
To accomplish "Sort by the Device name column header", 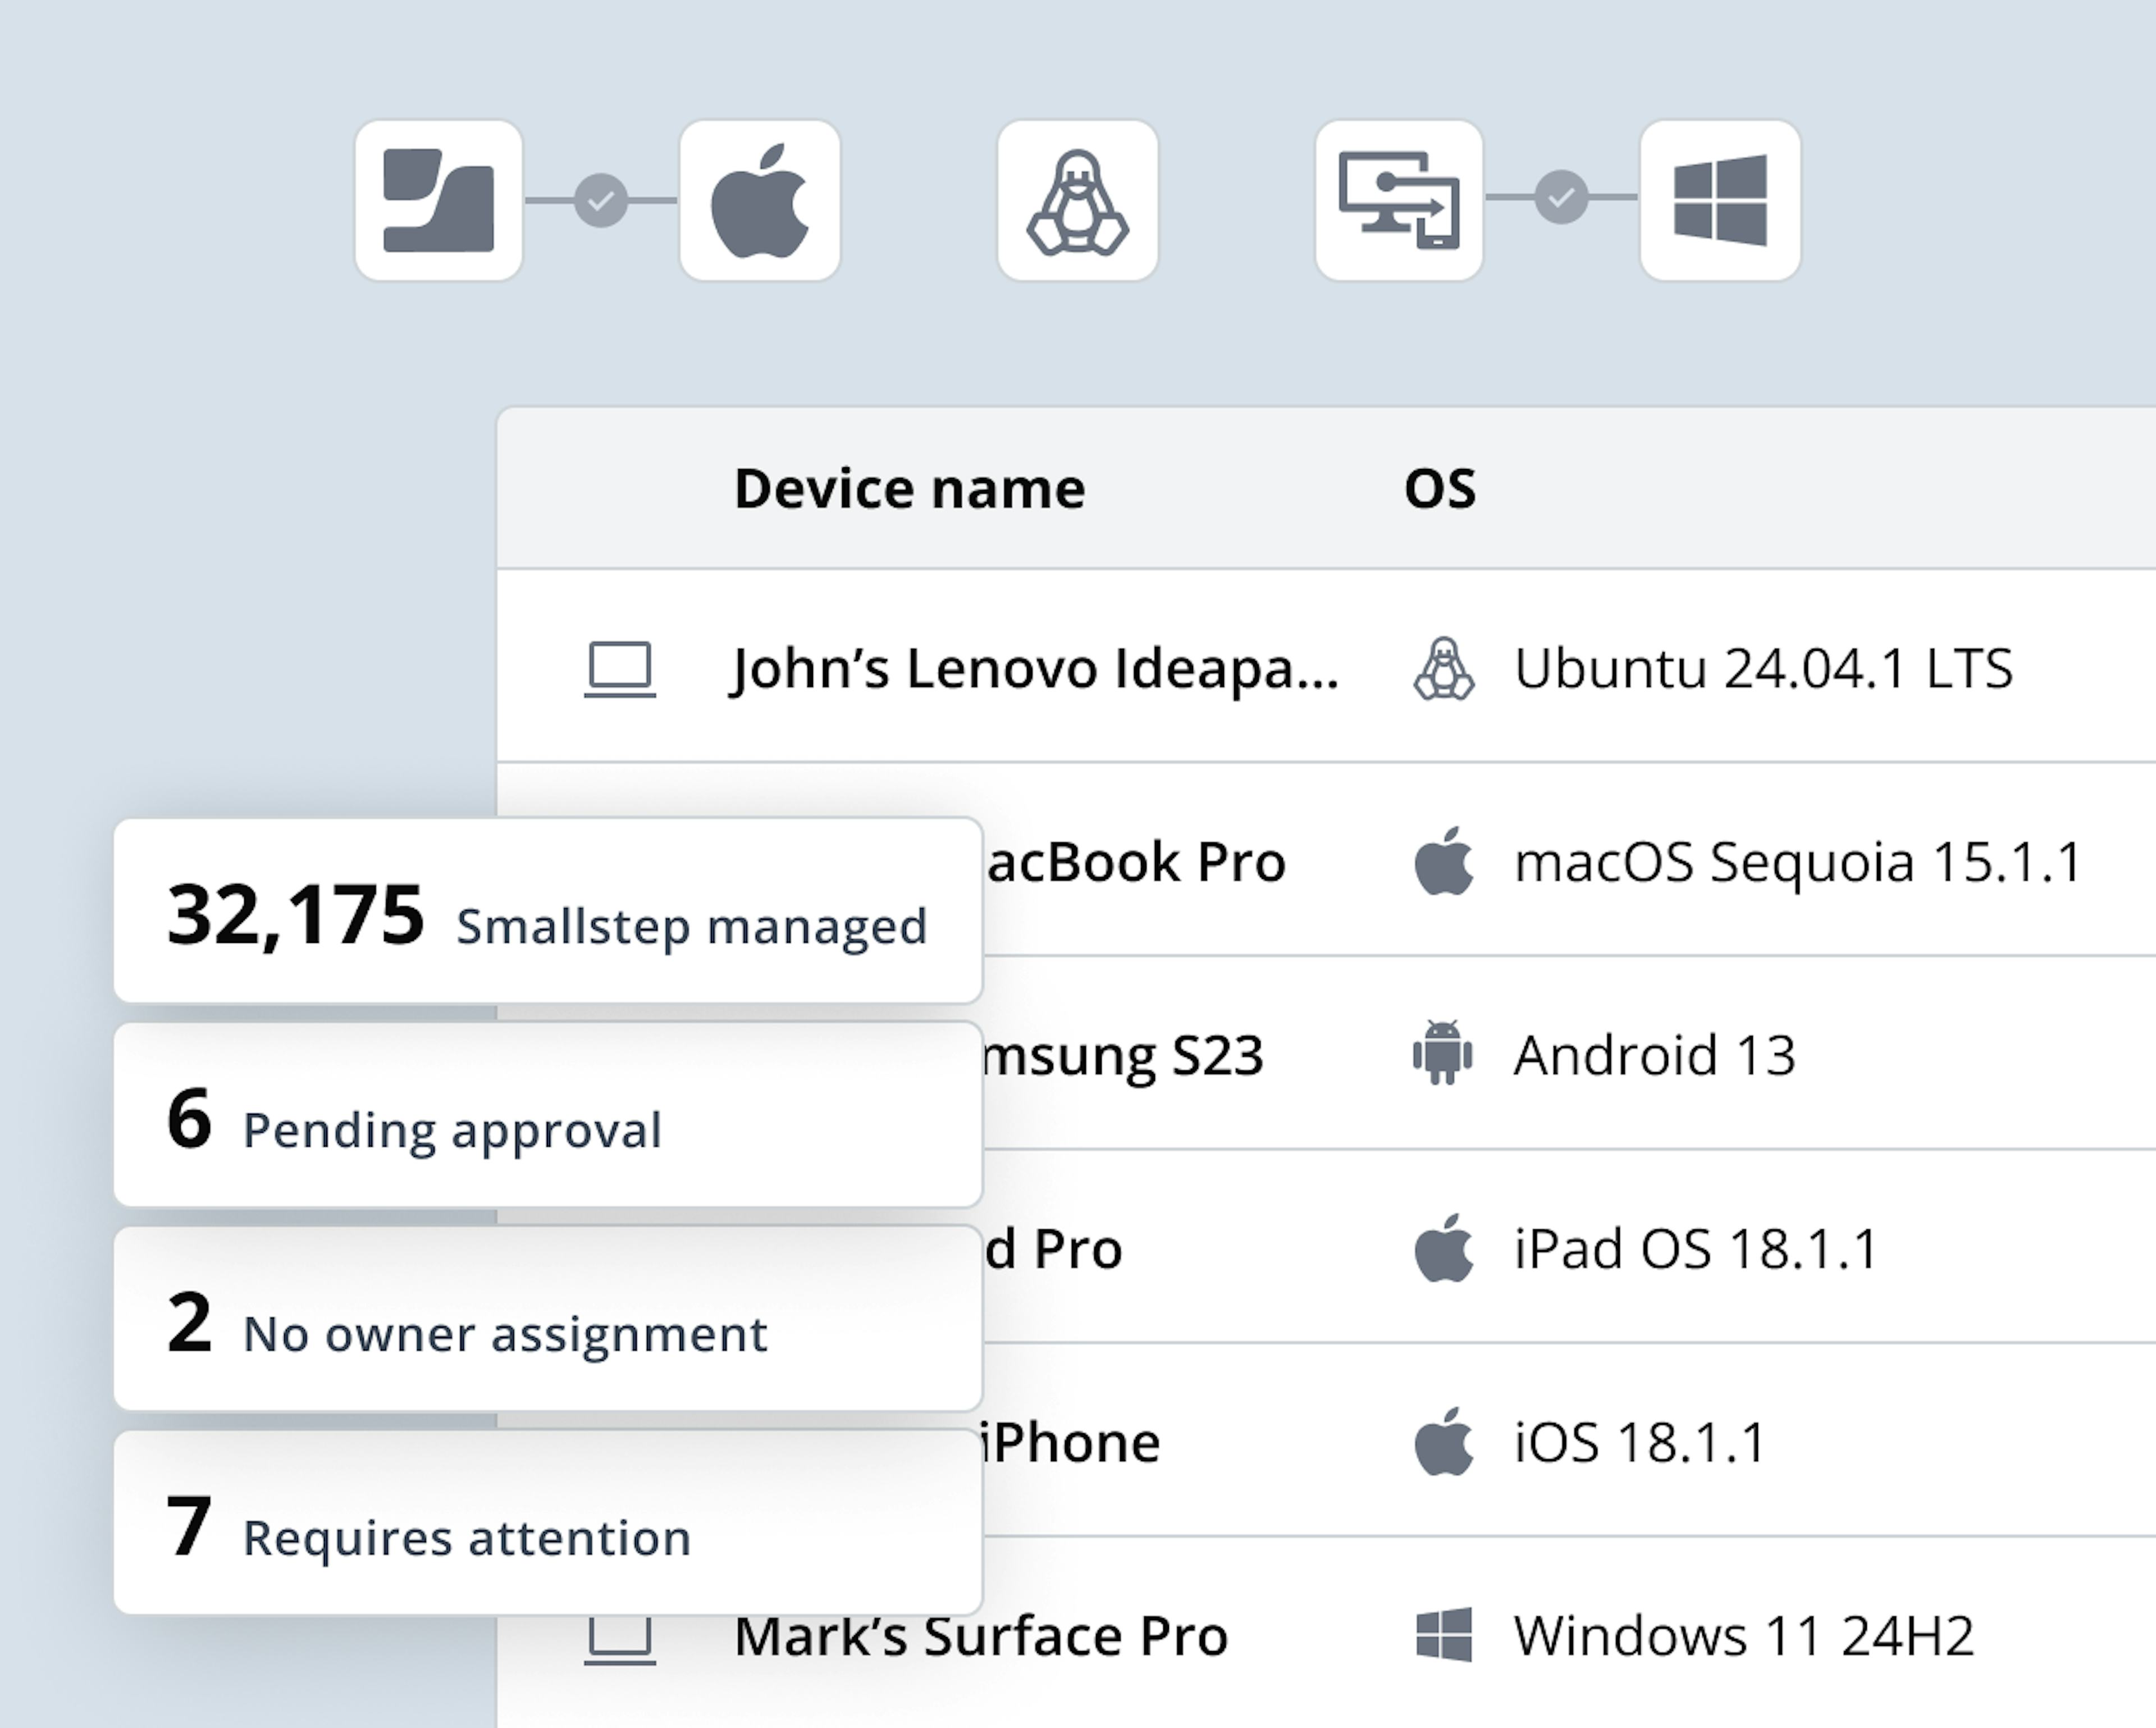I will click(x=908, y=487).
